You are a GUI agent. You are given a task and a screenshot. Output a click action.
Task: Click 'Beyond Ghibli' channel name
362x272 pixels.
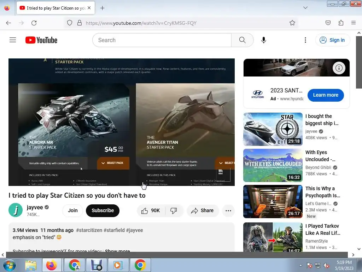pos(318,167)
